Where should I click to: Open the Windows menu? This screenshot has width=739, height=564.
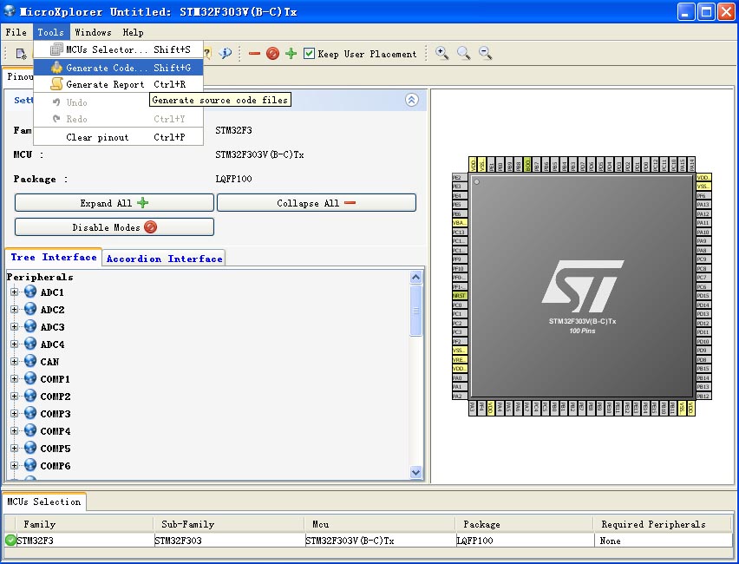click(x=94, y=32)
